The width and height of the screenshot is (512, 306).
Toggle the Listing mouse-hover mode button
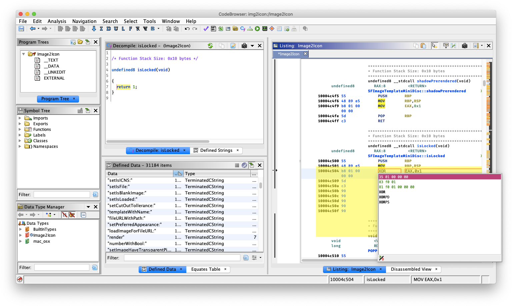434,46
